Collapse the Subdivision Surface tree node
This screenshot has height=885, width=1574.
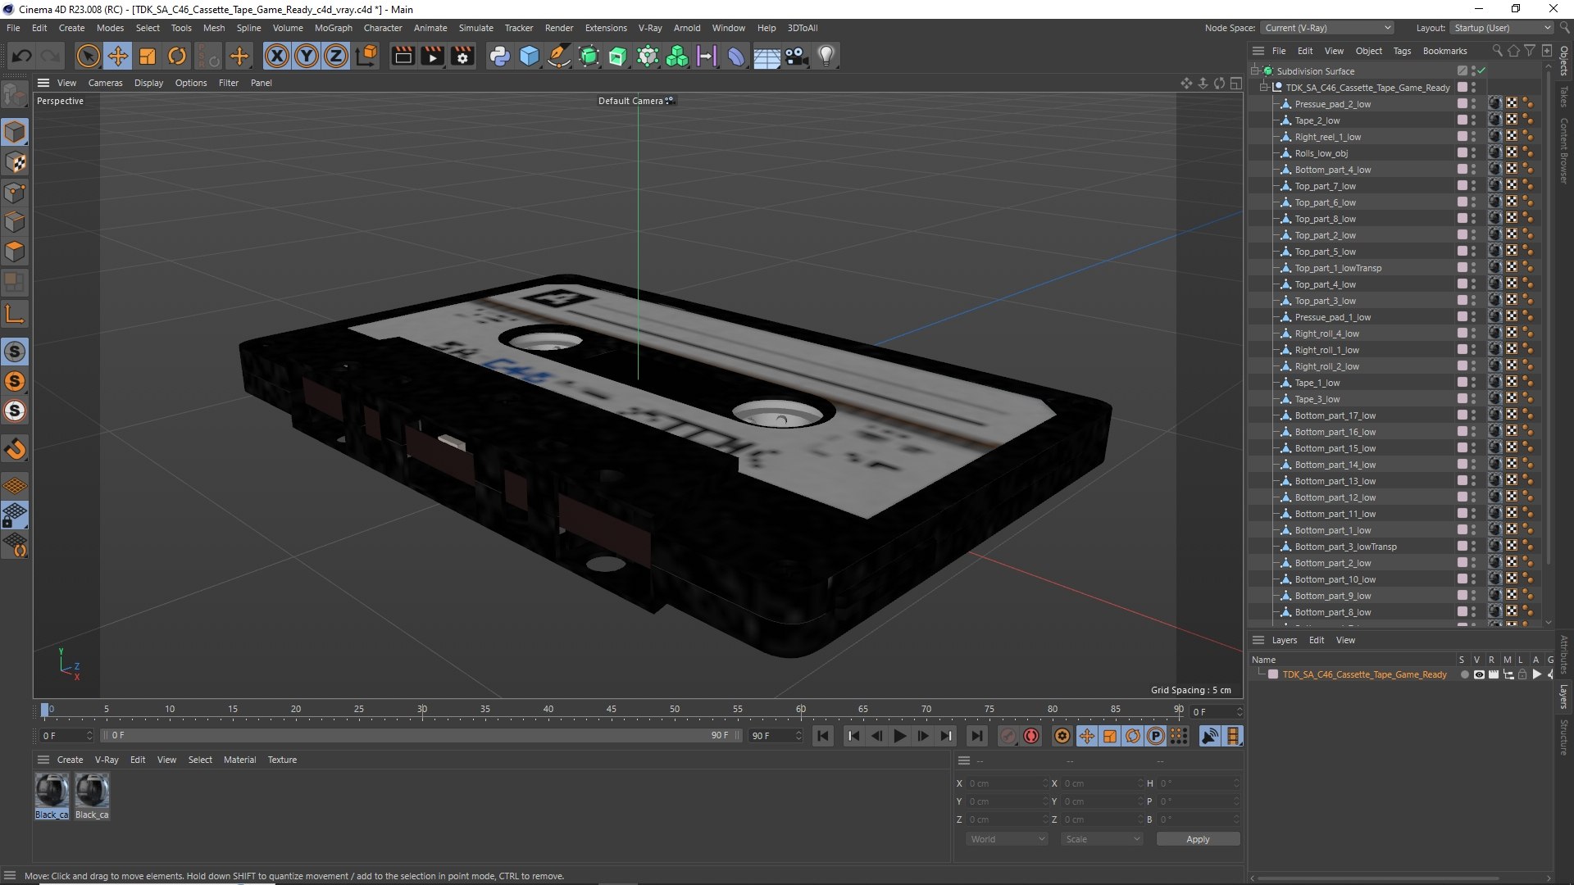[1255, 71]
